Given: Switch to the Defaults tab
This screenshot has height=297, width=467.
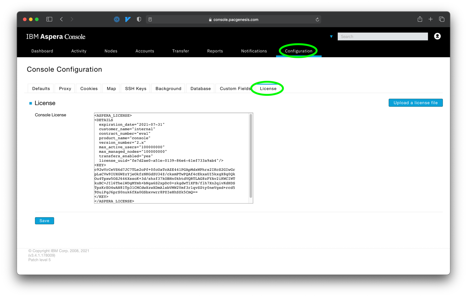Looking at the screenshot, I should coord(41,89).
